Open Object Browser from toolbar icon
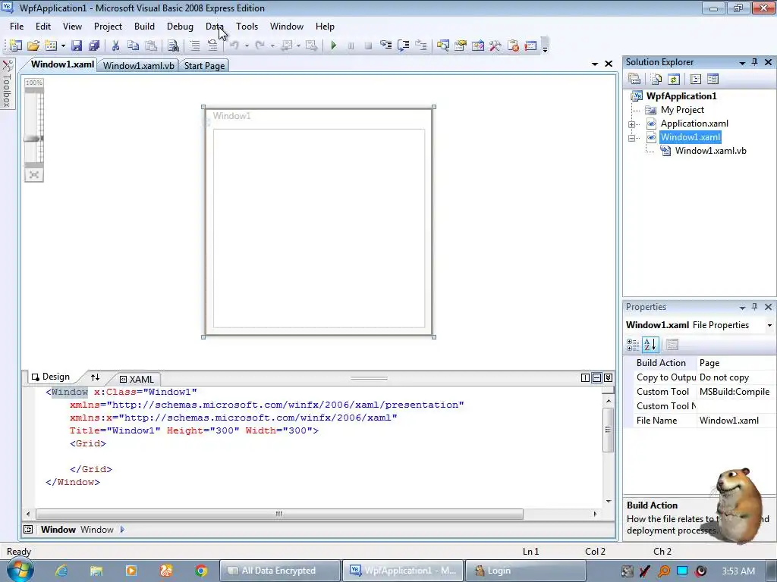Screen dimensions: 777x582 pos(478,46)
